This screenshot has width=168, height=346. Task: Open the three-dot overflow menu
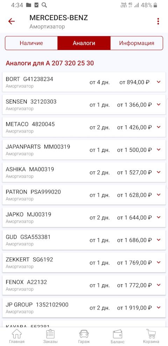click(x=158, y=21)
